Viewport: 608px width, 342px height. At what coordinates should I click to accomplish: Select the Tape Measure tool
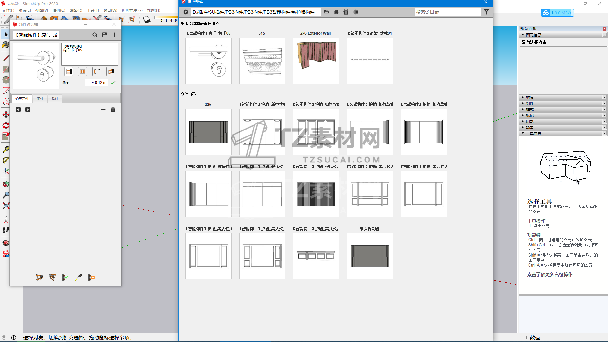pos(6,149)
